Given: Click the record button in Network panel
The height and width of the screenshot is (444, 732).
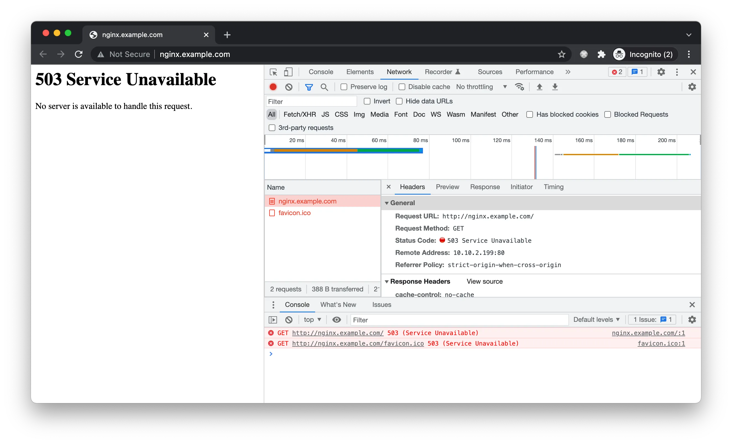Looking at the screenshot, I should [x=273, y=87].
